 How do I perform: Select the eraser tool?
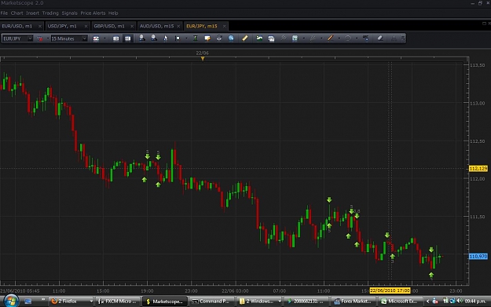tap(379, 38)
